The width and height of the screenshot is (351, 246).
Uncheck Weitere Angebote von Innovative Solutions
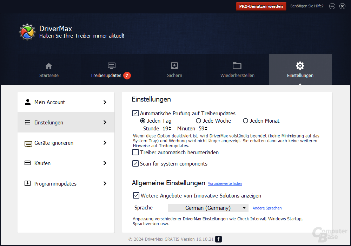point(136,195)
